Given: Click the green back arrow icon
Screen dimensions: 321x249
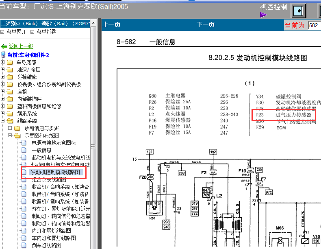Looking at the screenshot, I should (x=4, y=47).
